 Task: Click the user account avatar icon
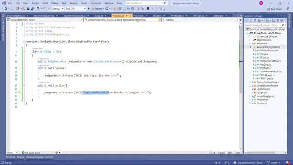point(261,3)
